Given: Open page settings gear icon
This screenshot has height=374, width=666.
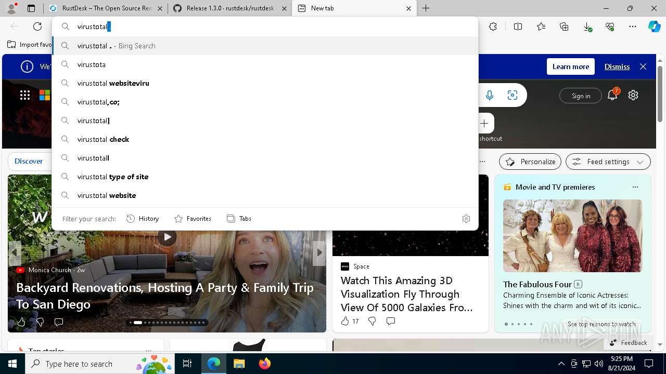Looking at the screenshot, I should tap(633, 95).
